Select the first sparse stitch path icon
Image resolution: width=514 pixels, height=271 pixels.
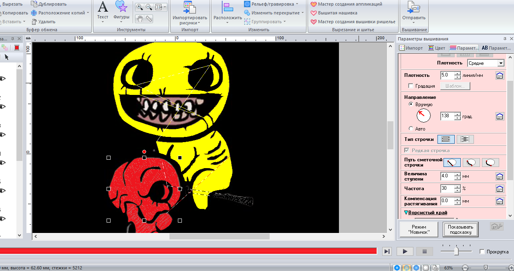[452, 163]
